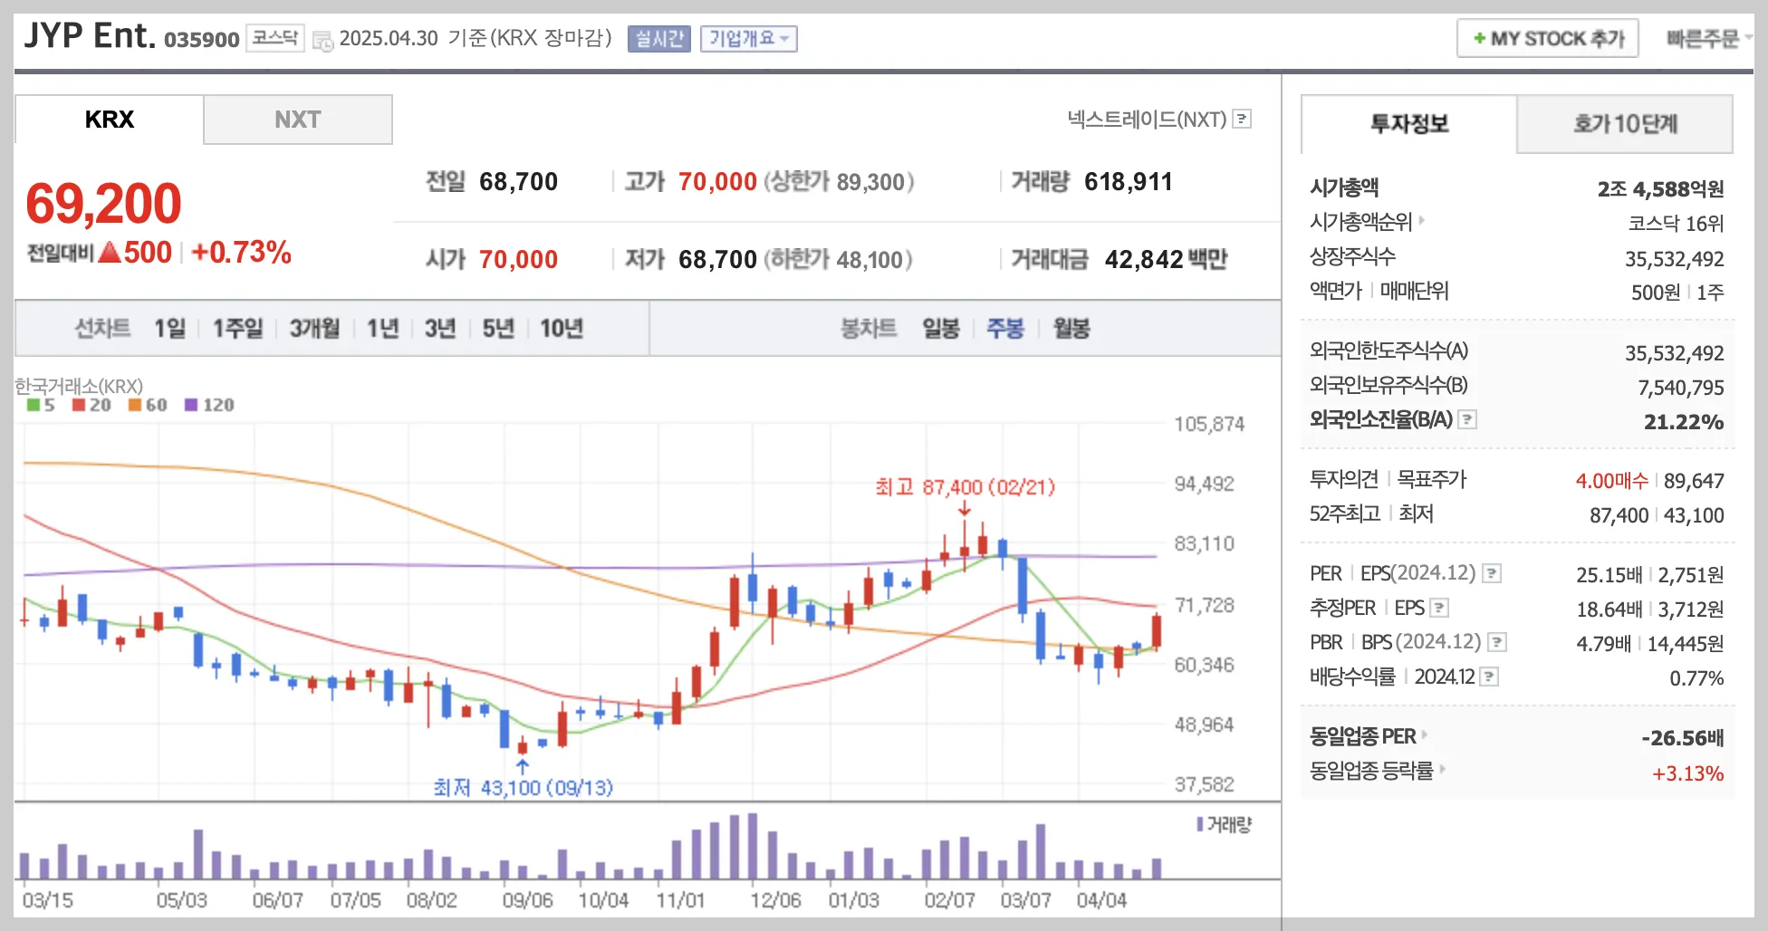Screen dimensions: 1768x931
Task: Open the PER EPS(2024.12) help icon
Action: 1492,573
